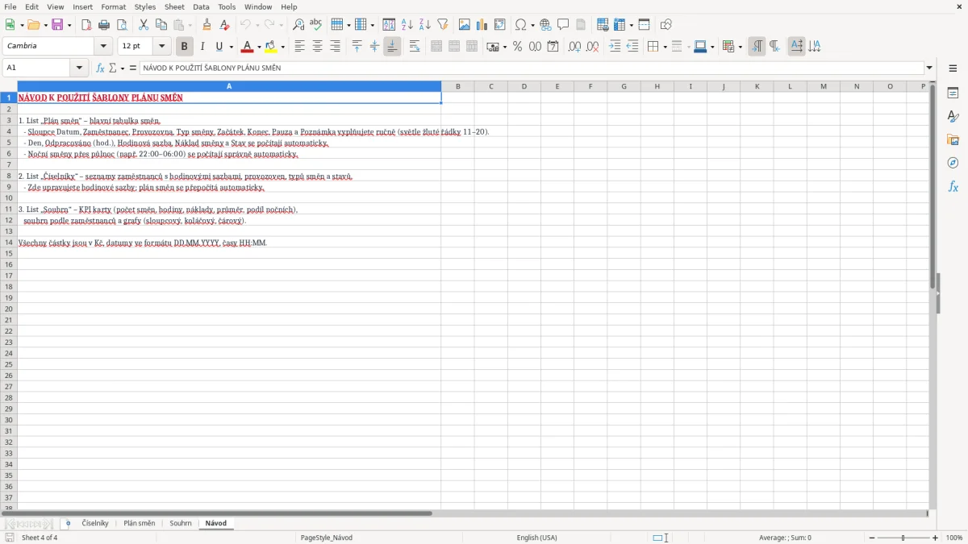Activate Clone Formatting paintbrush
Screen dimensions: 968x544
(207, 25)
